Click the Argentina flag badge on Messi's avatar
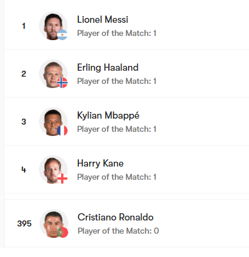Viewport: 249px width, 257px height. [x=62, y=35]
